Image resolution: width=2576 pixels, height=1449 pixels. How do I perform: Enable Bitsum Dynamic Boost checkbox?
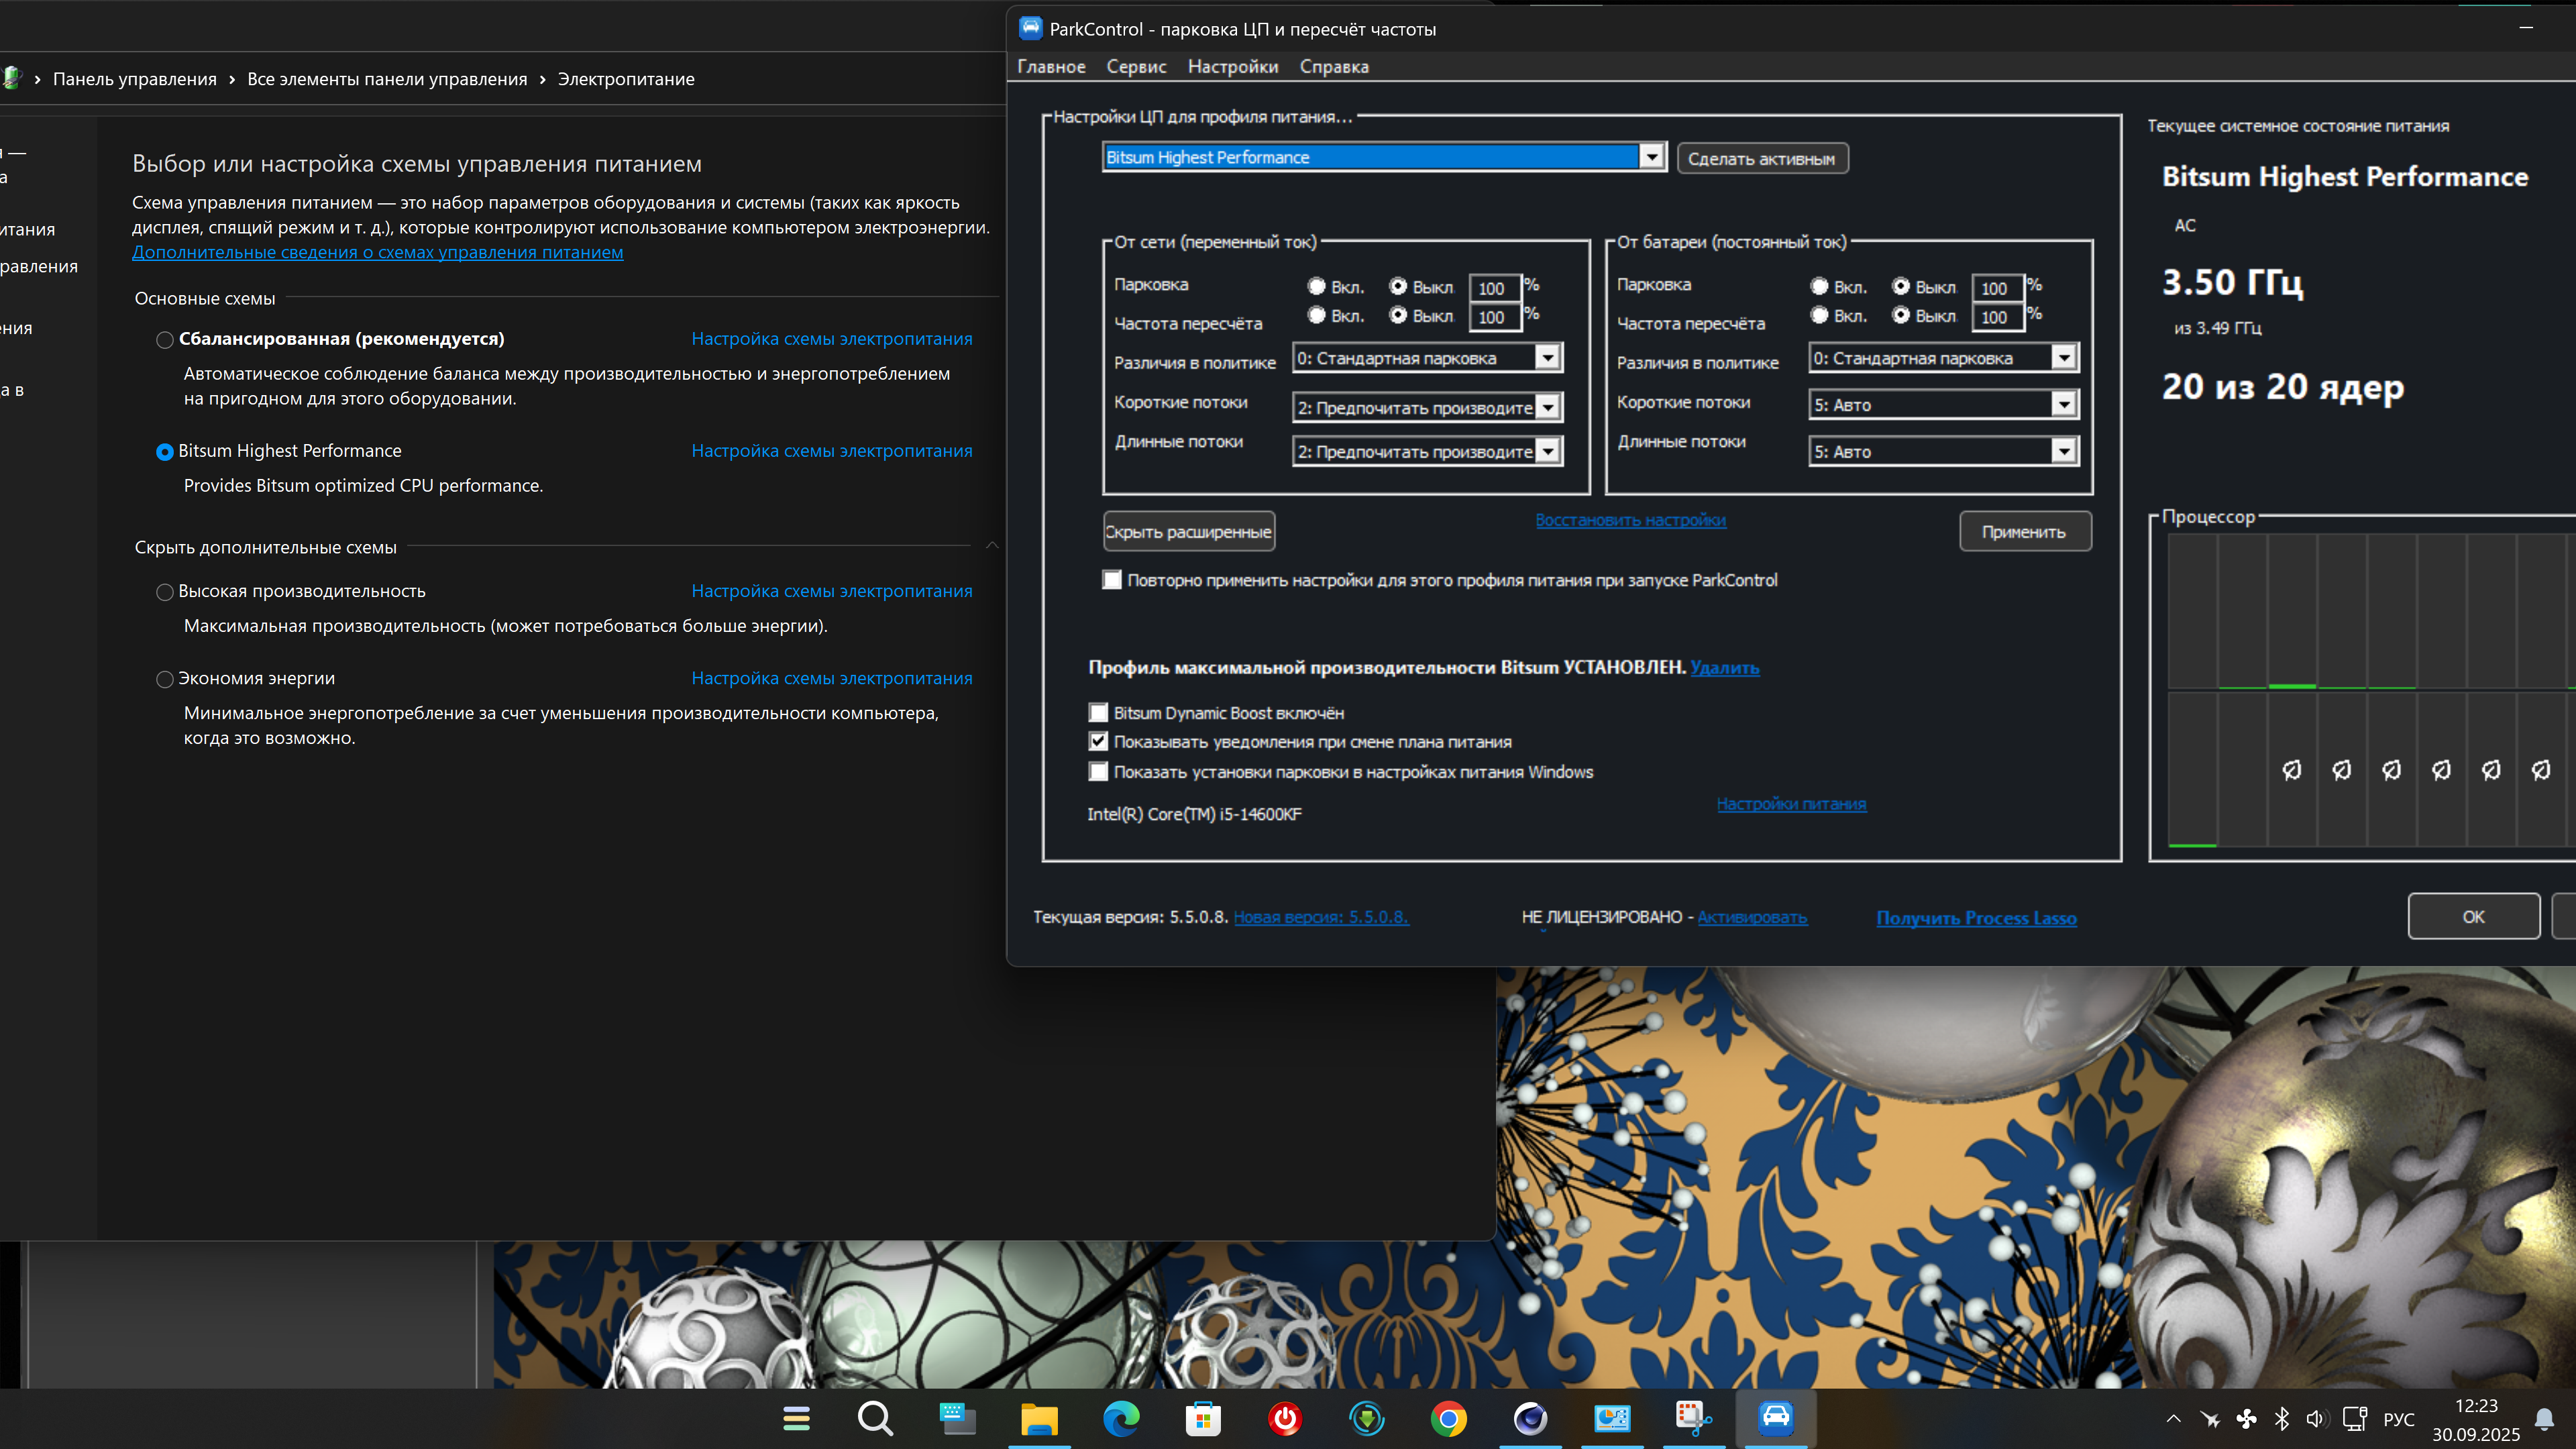click(x=1098, y=713)
